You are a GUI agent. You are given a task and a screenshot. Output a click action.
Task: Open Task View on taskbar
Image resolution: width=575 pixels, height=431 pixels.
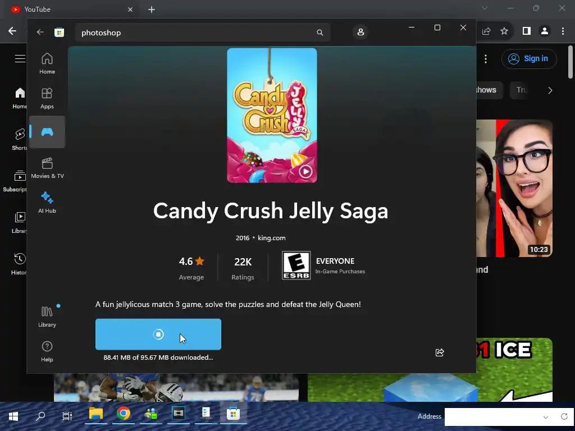pos(67,416)
